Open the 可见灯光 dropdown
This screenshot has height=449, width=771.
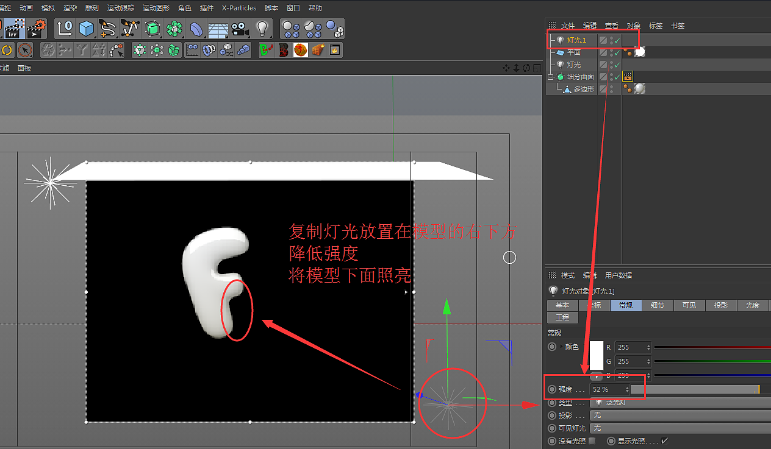coord(680,428)
